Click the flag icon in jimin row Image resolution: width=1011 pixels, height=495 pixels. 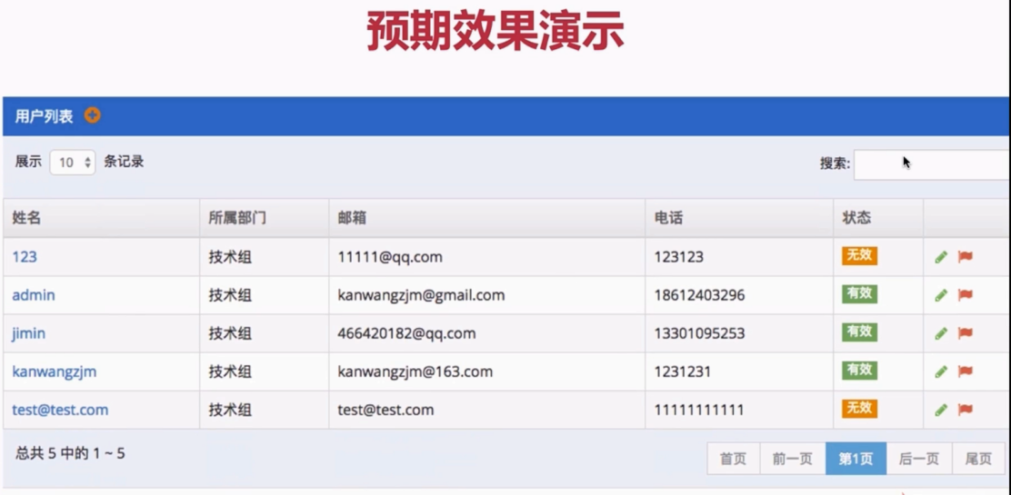965,333
